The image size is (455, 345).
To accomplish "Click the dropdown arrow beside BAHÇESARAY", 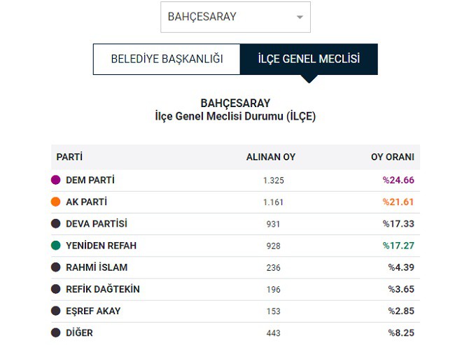I will pos(300,17).
